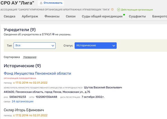
Task: Open the Сущфакты tab
Action: click(137, 16)
